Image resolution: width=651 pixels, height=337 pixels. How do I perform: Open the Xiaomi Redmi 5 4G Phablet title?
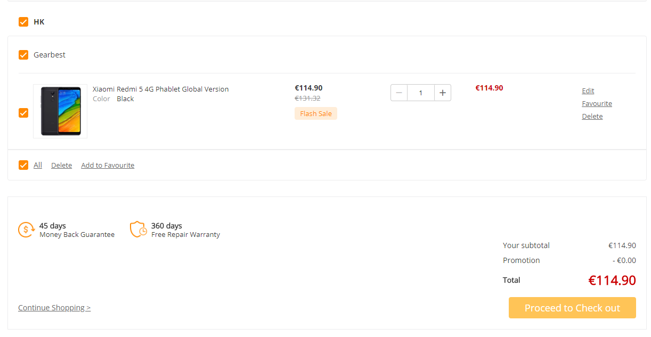(160, 89)
